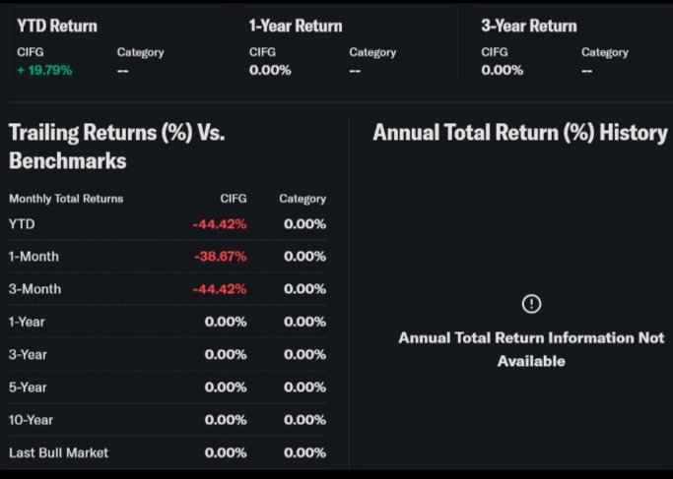Click the -38.67% 1-Month CIFG value
This screenshot has height=479, width=673.
click(220, 257)
